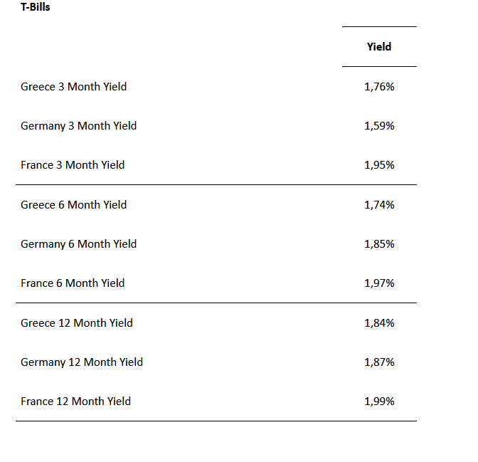Click the T-Bills table title

click(x=36, y=8)
